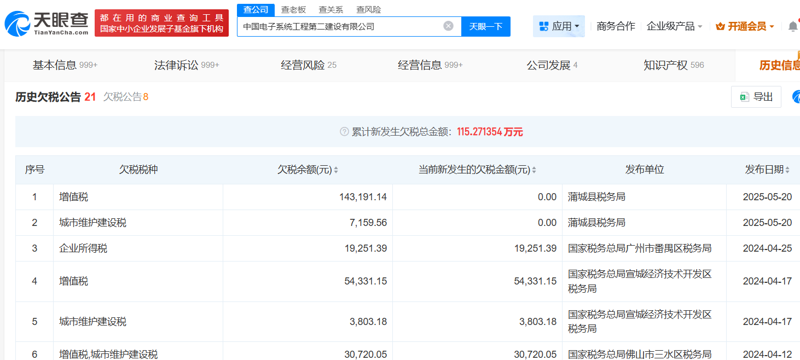This screenshot has height=360, width=800.
Task: Go to the 知识产权 tab
Action: pyautogui.click(x=674, y=65)
